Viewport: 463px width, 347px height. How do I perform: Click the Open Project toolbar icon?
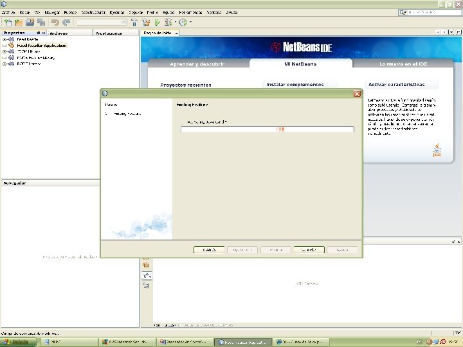point(30,22)
